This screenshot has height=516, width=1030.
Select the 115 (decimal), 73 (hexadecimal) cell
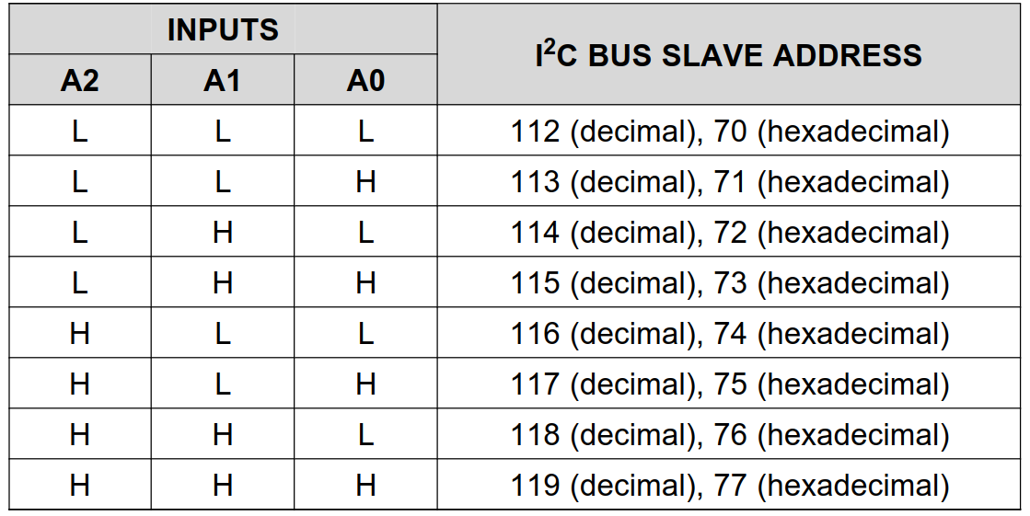[x=729, y=283]
